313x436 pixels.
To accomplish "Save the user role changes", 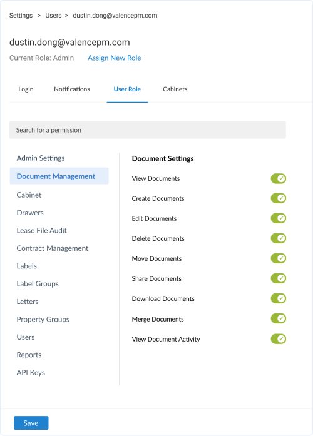I will coord(31,423).
